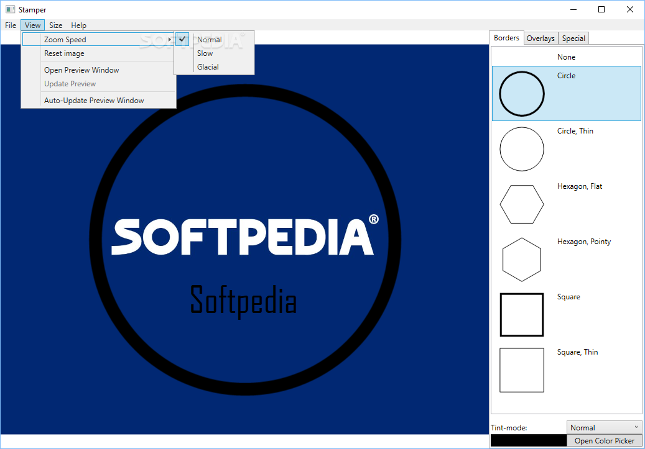Pick the Hexagon, Pointy shape icon
This screenshot has width=645, height=449.
(522, 259)
